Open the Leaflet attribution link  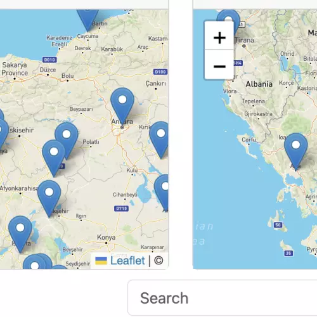pyautogui.click(x=127, y=261)
